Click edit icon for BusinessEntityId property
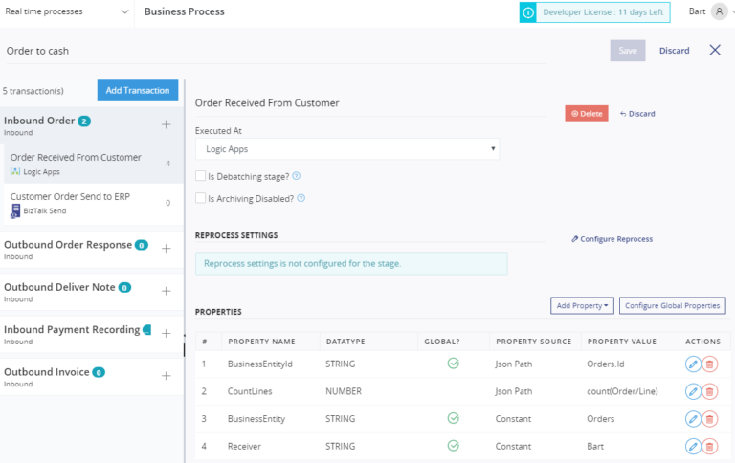Viewport: 735px width, 463px height. (x=693, y=364)
